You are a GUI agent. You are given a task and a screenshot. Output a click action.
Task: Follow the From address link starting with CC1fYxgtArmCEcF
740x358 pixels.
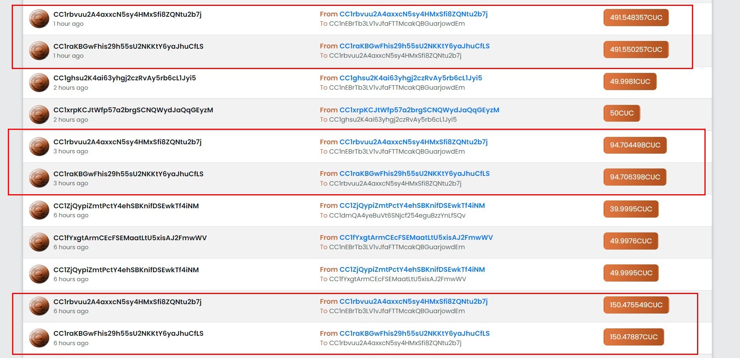pos(416,237)
